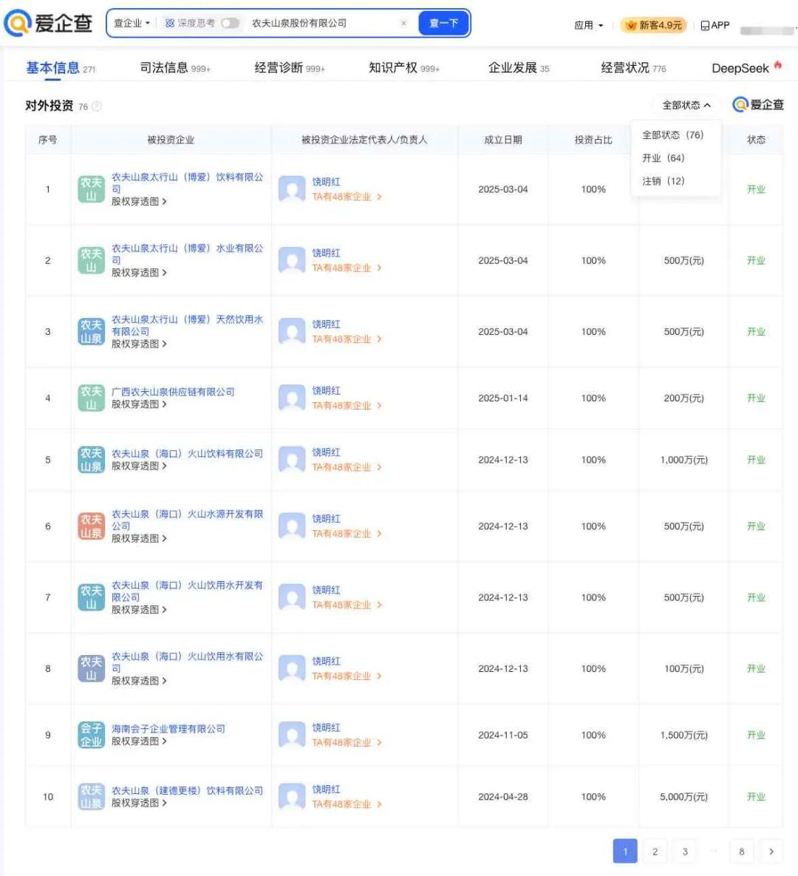Click logo of 农夫山泉（海口）火山饮料有限公司
798x876 pixels.
tap(91, 460)
